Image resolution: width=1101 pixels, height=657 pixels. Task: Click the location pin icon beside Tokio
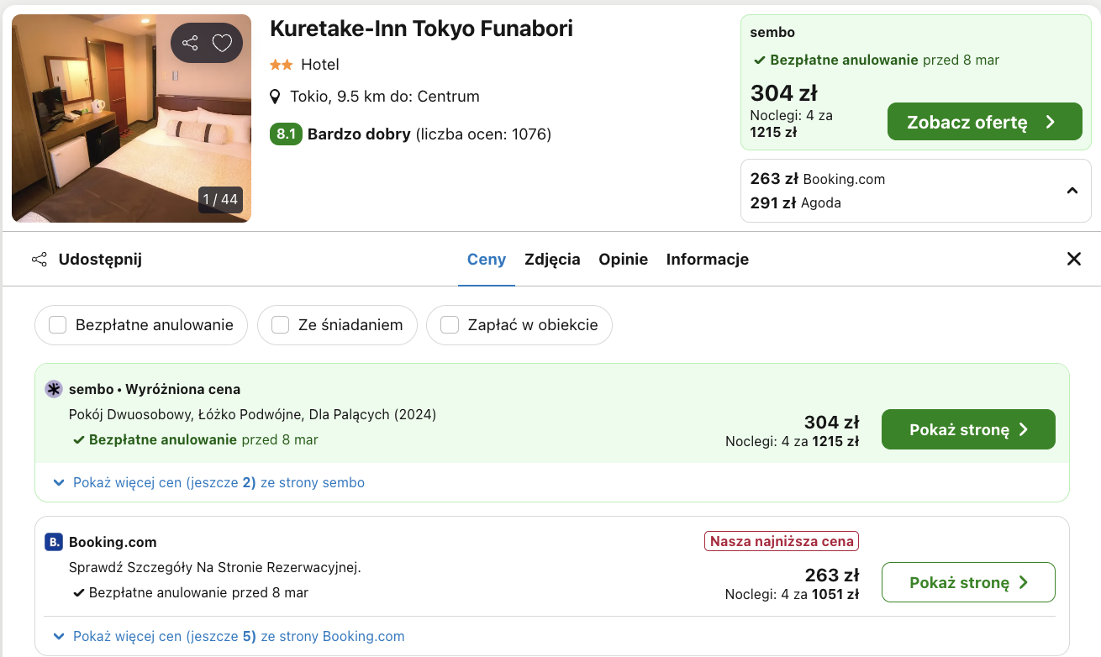(x=275, y=97)
